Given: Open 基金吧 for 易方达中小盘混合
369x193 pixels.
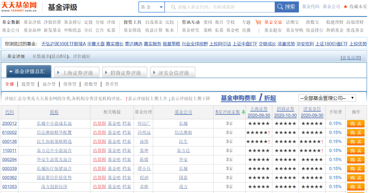Looking at the screenshot, I should click(114, 150).
